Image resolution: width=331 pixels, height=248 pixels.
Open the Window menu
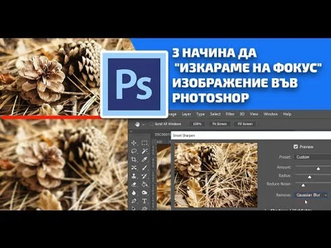[271, 114]
